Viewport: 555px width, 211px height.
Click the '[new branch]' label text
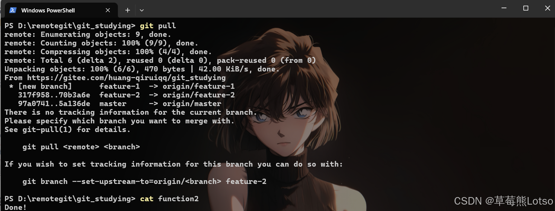click(45, 87)
